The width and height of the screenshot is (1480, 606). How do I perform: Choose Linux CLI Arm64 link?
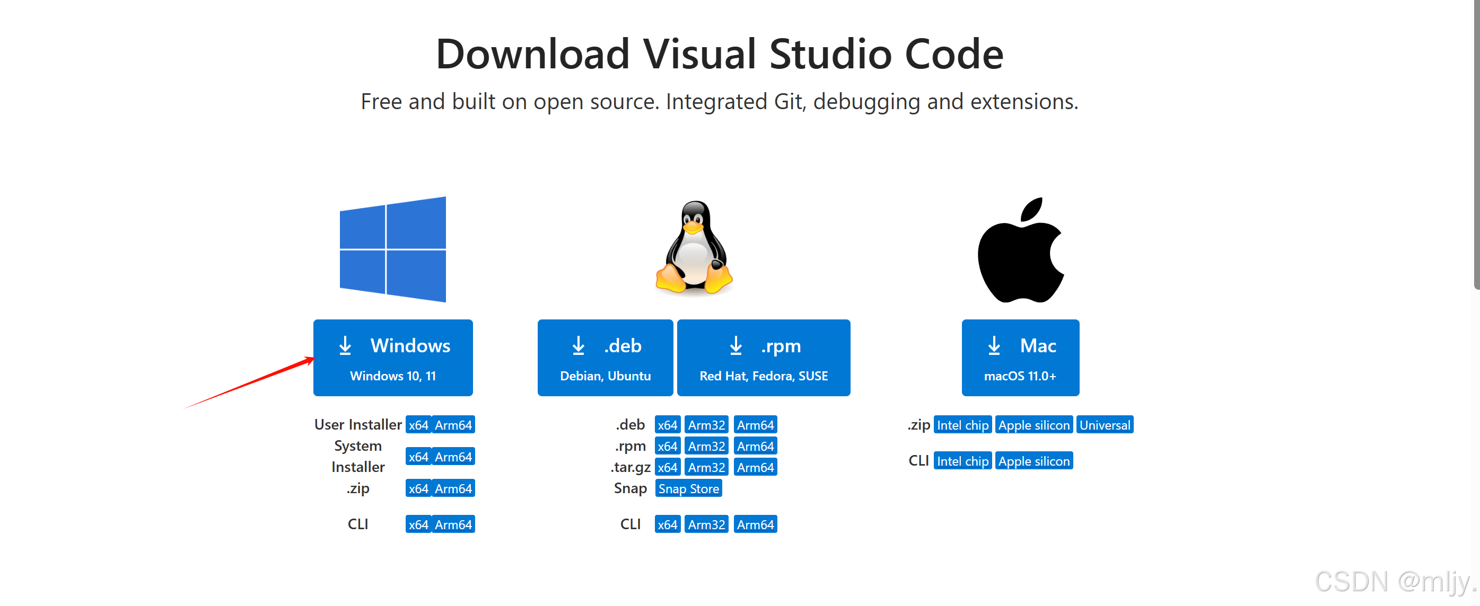click(755, 524)
